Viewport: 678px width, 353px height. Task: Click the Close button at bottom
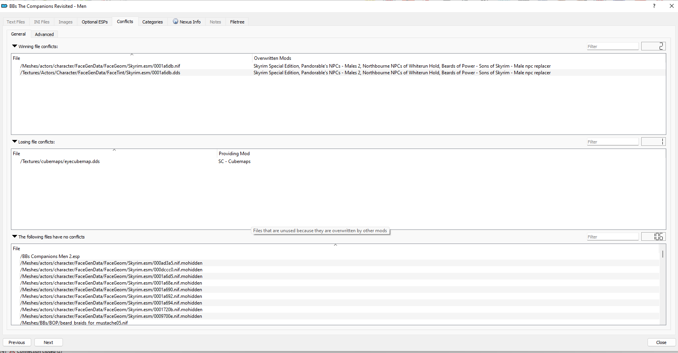point(661,342)
